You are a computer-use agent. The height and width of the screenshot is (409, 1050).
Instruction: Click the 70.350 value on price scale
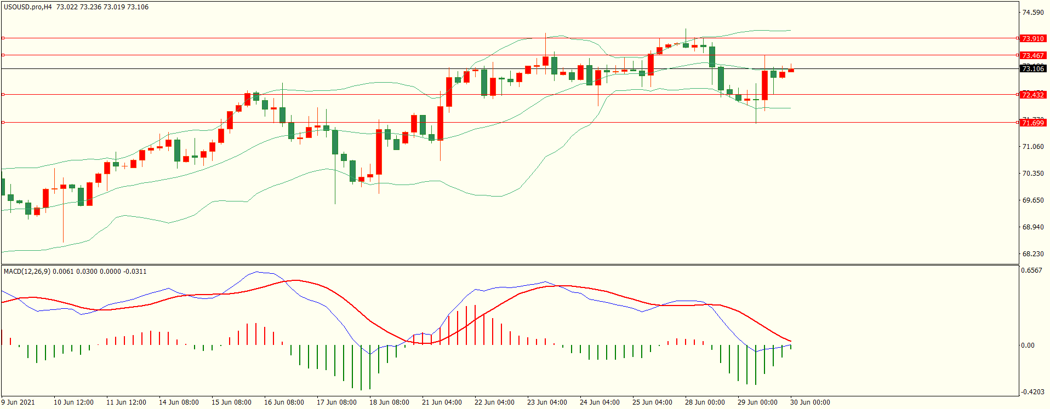pos(1033,174)
